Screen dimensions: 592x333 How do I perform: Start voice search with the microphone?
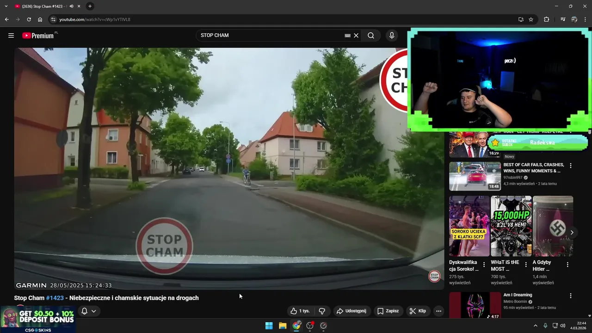tap(392, 36)
